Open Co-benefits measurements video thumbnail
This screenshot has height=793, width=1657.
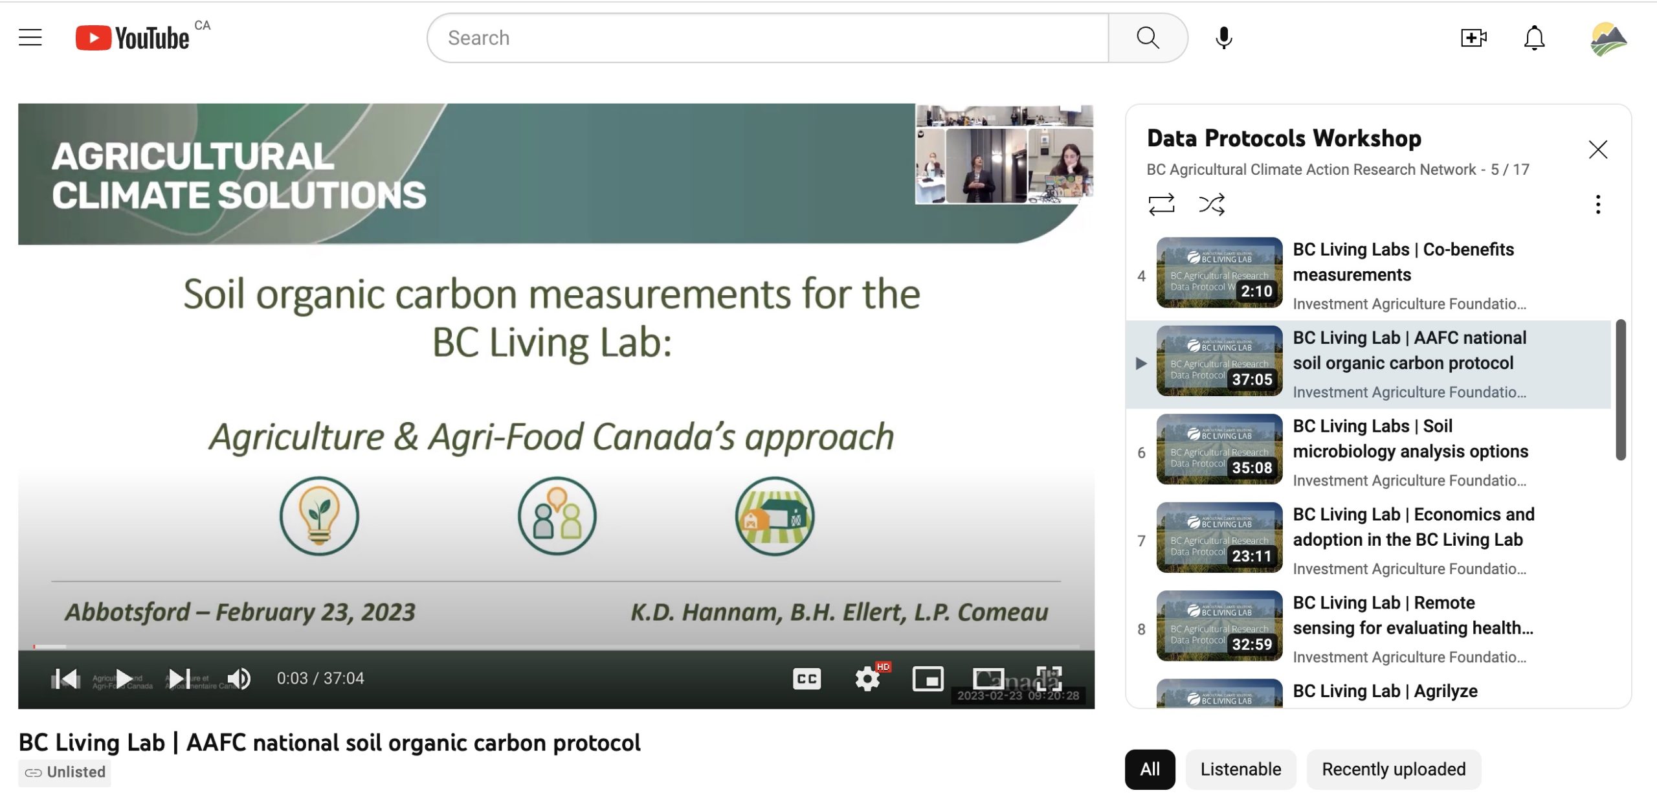click(1219, 273)
